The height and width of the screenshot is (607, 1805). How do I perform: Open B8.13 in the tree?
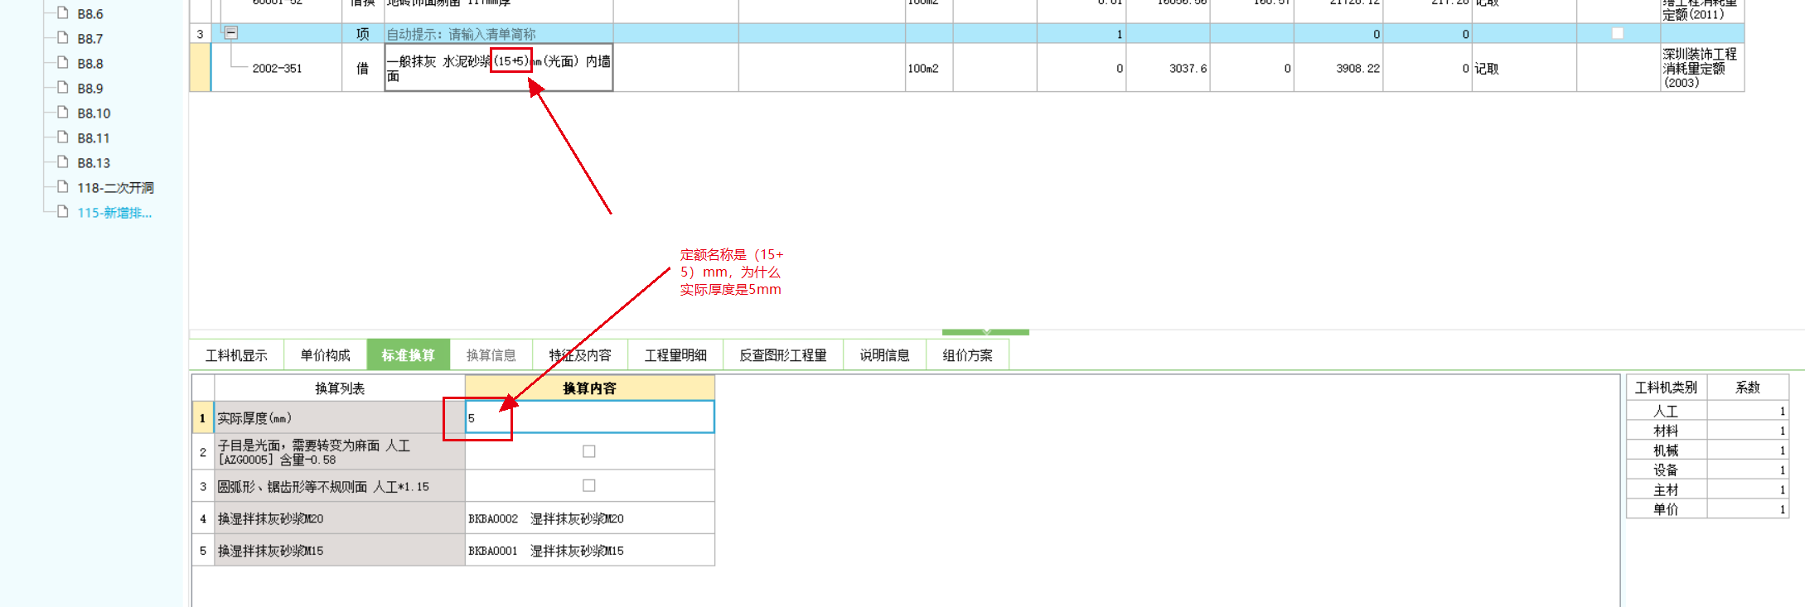[x=94, y=163]
